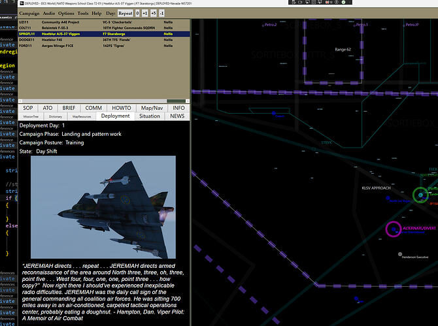Click the magenta ALTERNATE/DIVERT circle marker
Viewport: 438px width, 326px height.
click(393, 229)
